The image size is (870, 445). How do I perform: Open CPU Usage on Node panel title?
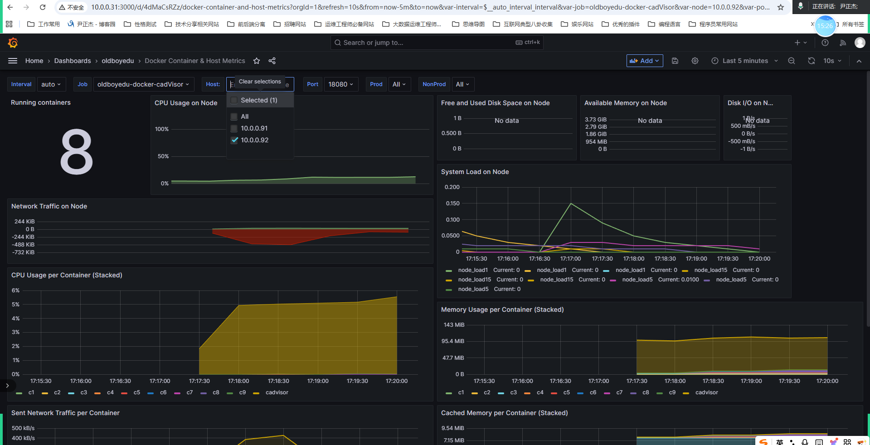[186, 103]
